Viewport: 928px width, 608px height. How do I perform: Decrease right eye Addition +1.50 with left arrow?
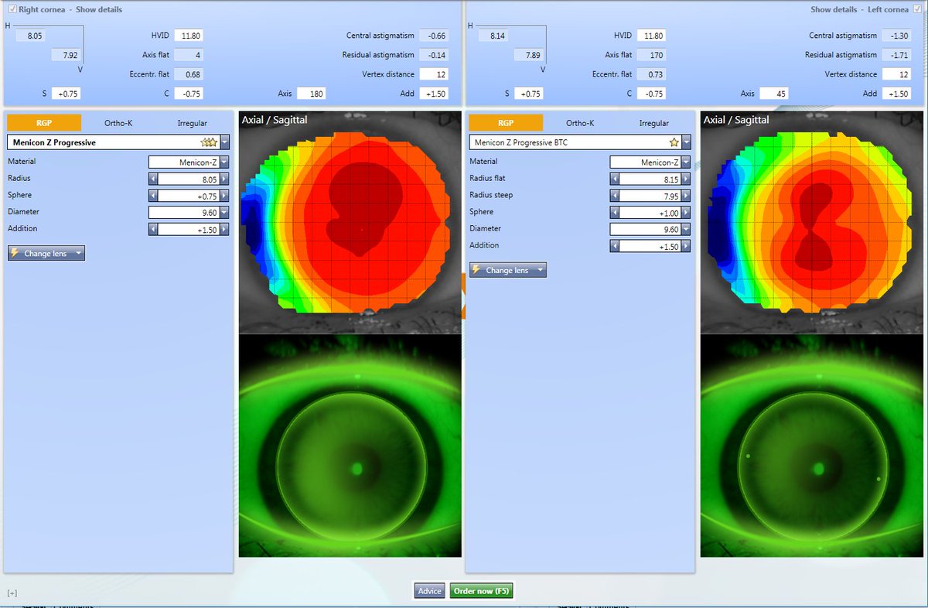pyautogui.click(x=152, y=229)
